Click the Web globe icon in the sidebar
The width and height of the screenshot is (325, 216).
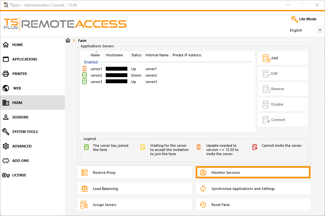[6, 88]
